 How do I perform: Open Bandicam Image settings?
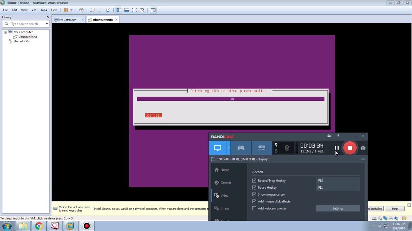click(225, 208)
